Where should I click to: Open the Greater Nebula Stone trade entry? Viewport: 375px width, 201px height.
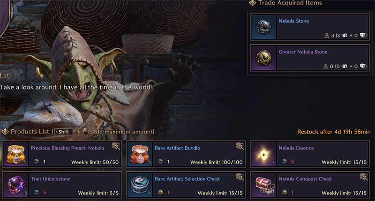click(x=310, y=58)
